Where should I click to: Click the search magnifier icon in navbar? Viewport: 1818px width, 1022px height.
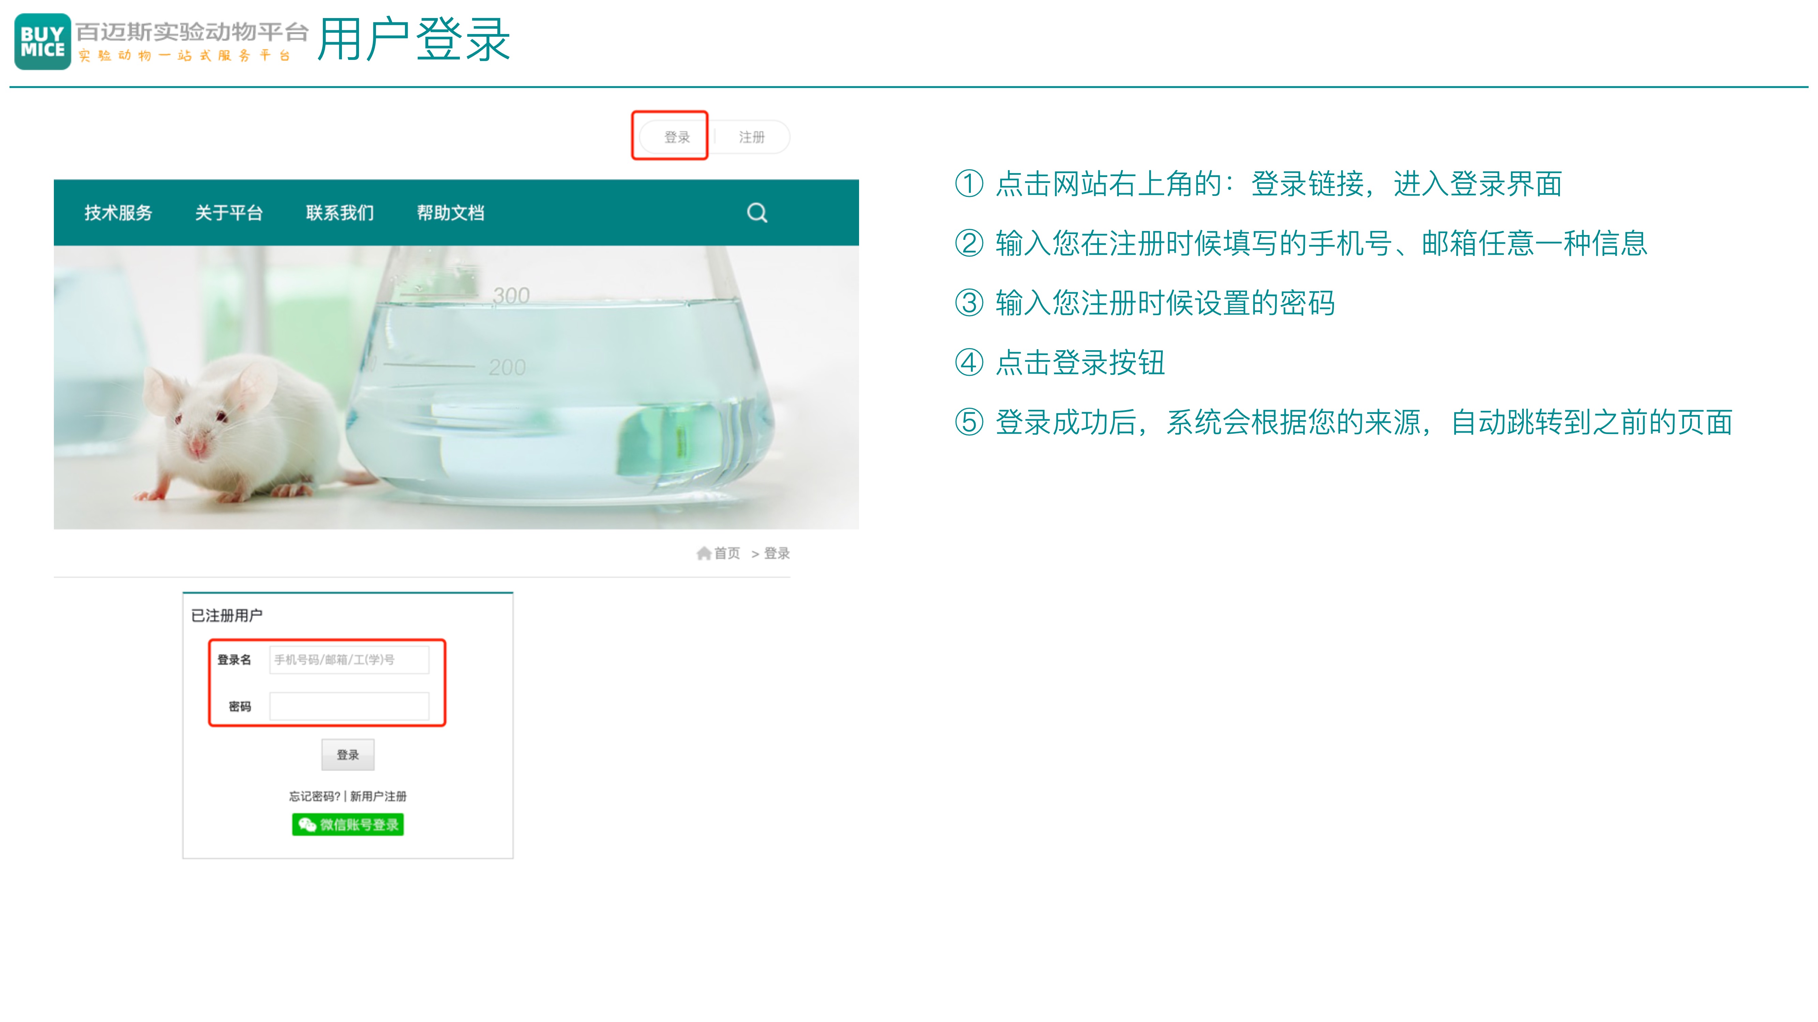[756, 212]
